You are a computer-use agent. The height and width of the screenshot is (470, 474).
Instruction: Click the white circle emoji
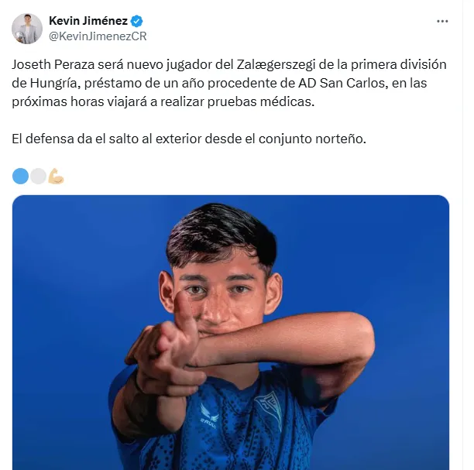38,177
